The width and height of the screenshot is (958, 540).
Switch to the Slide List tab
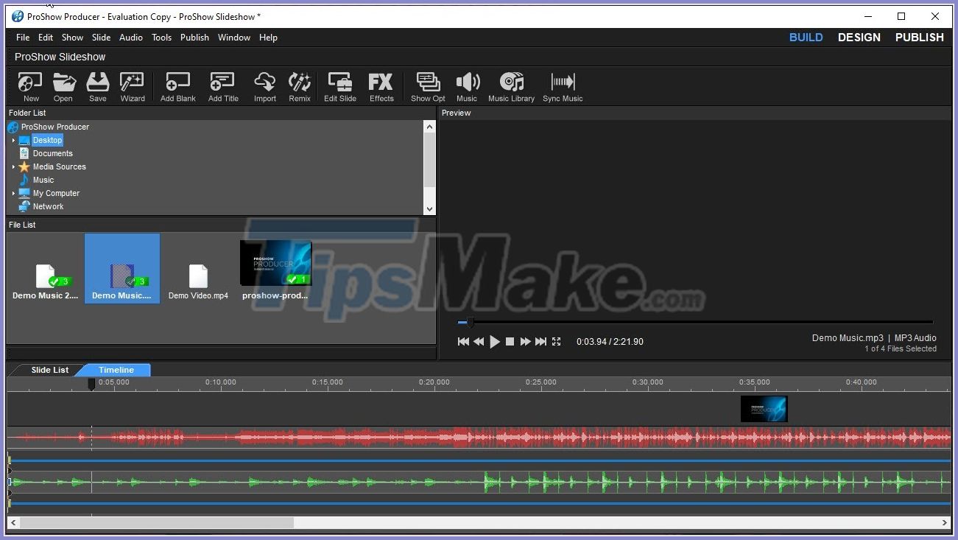(x=49, y=369)
